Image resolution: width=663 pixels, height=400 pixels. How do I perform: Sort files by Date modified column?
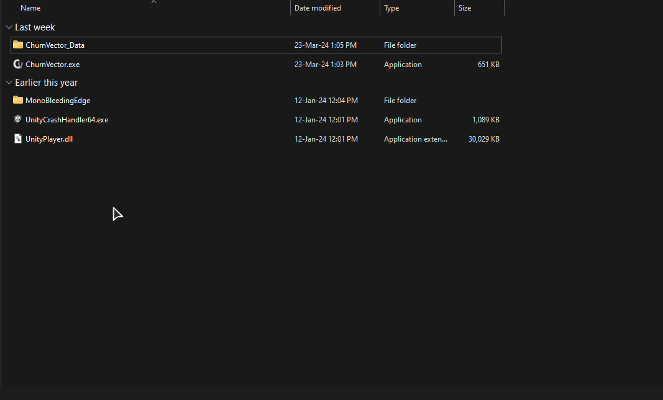pyautogui.click(x=318, y=8)
